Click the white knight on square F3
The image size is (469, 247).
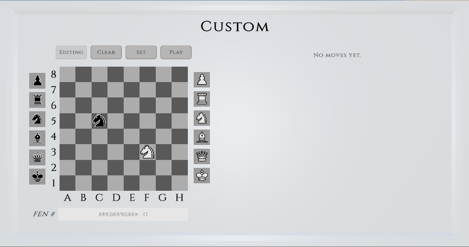coord(147,152)
